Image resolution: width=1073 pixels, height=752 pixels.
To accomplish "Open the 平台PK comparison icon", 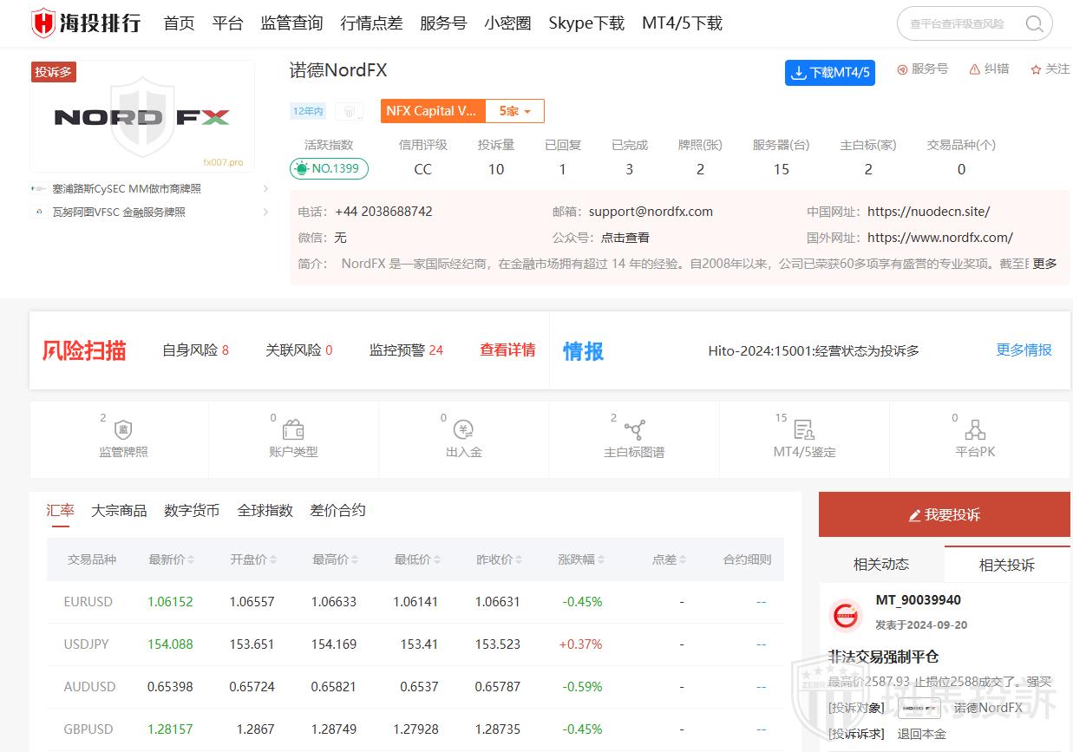I will point(975,430).
